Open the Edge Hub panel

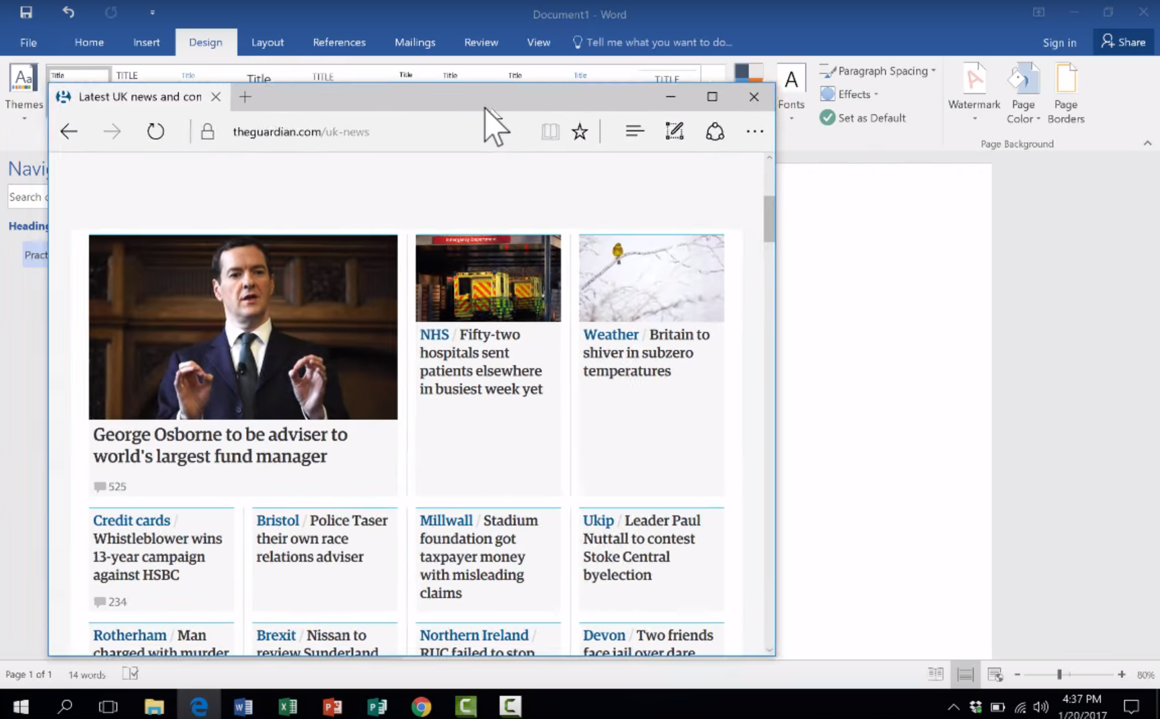[634, 131]
